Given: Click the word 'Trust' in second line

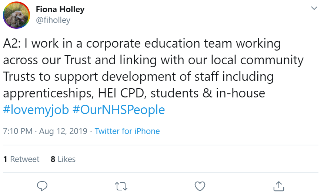Looking at the screenshot, I should [78, 60].
